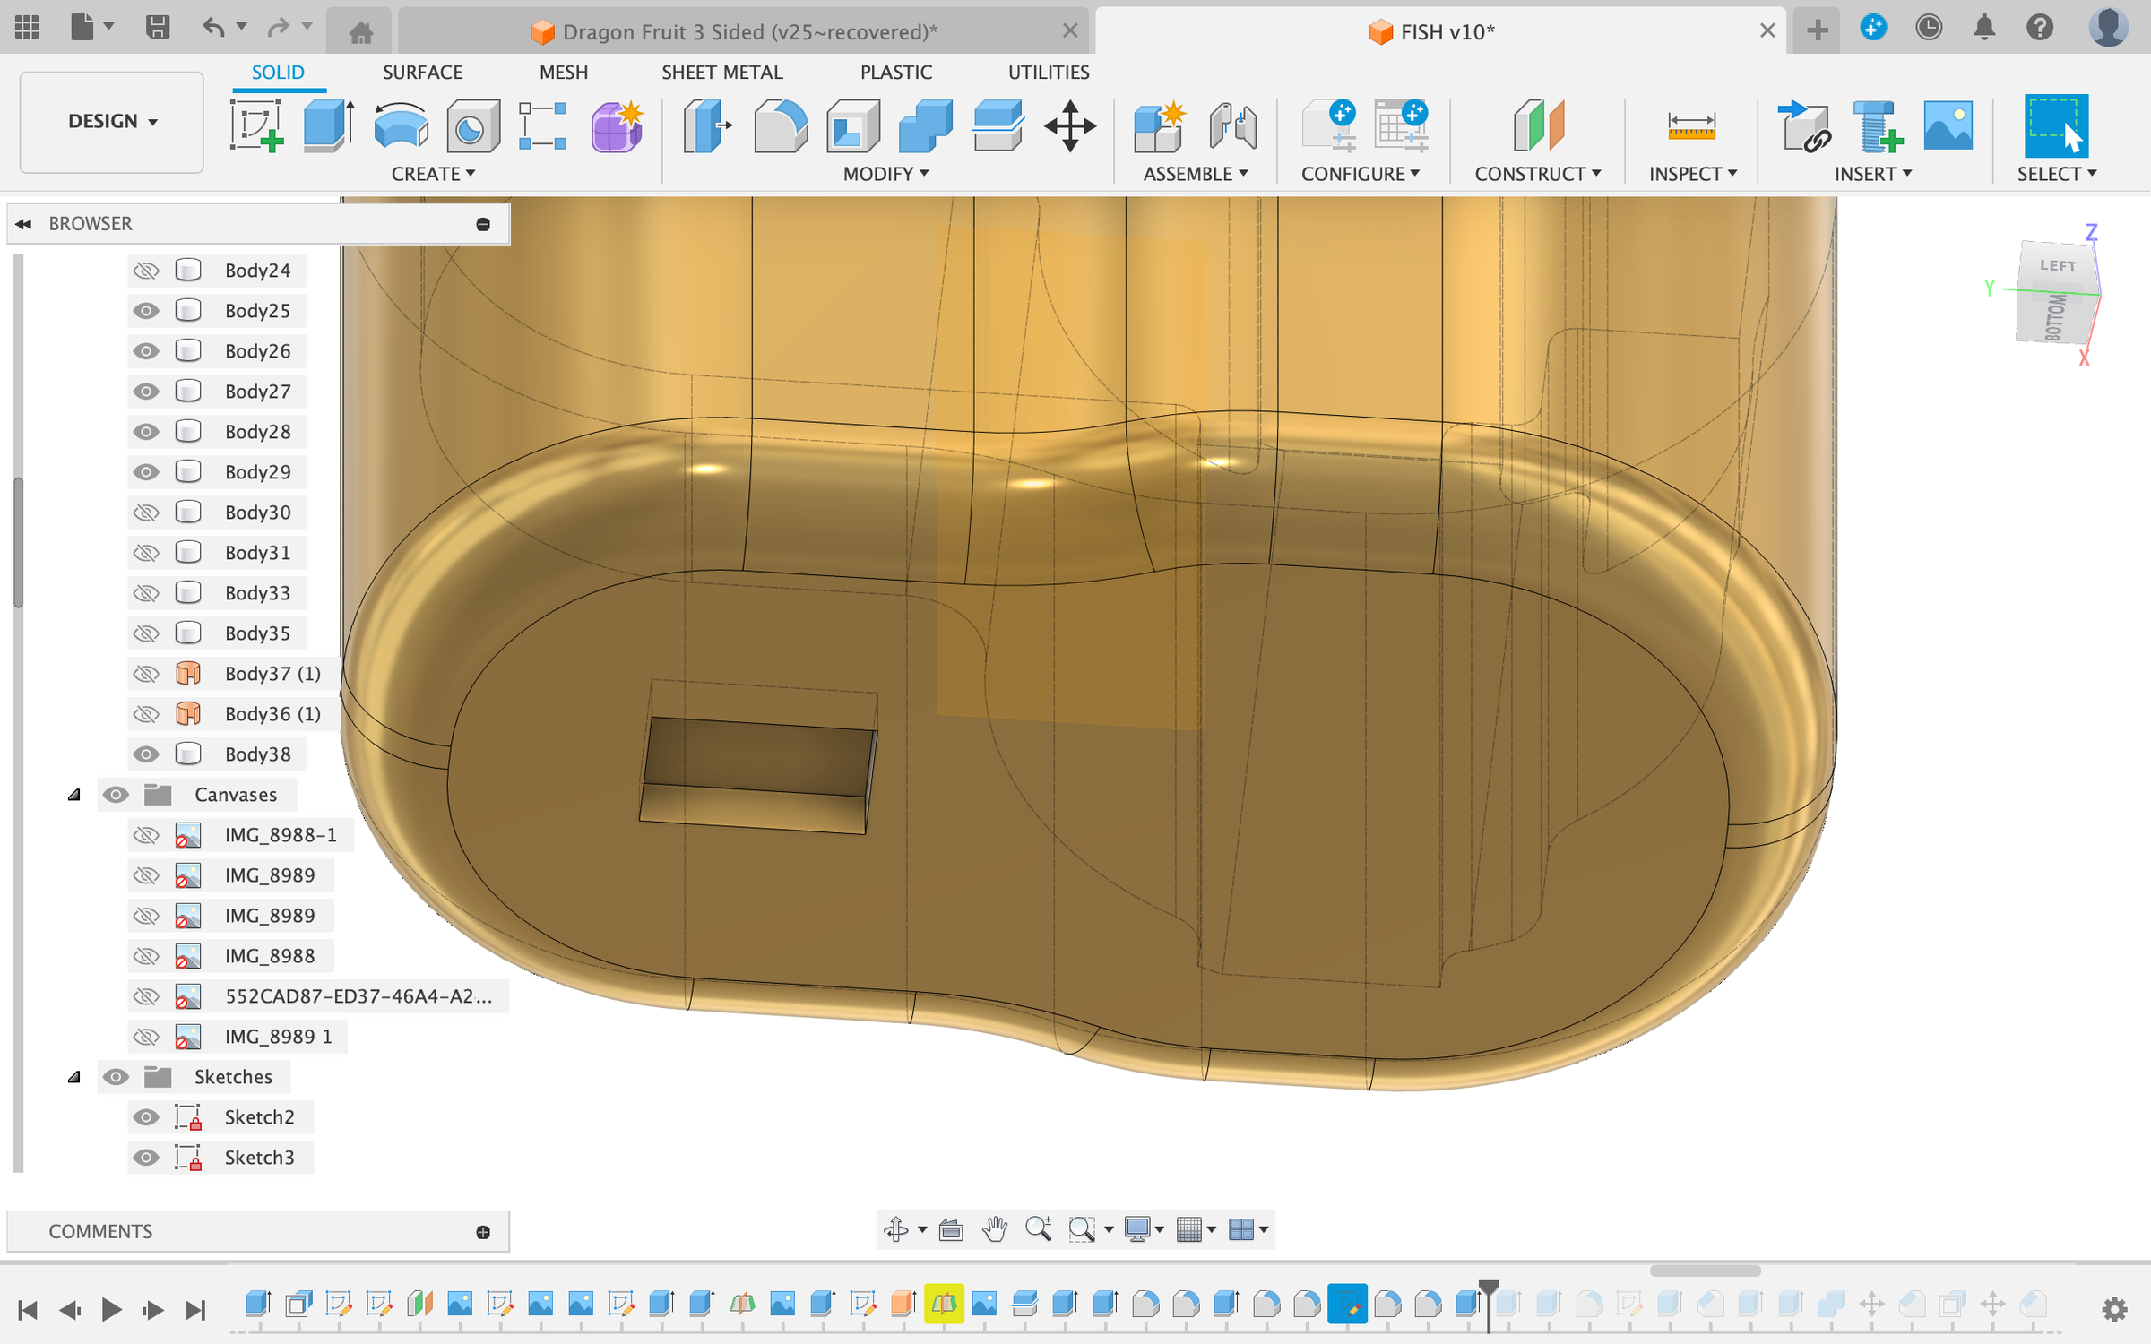The height and width of the screenshot is (1344, 2151).
Task: Toggle visibility of the Canvases folder
Action: point(115,794)
